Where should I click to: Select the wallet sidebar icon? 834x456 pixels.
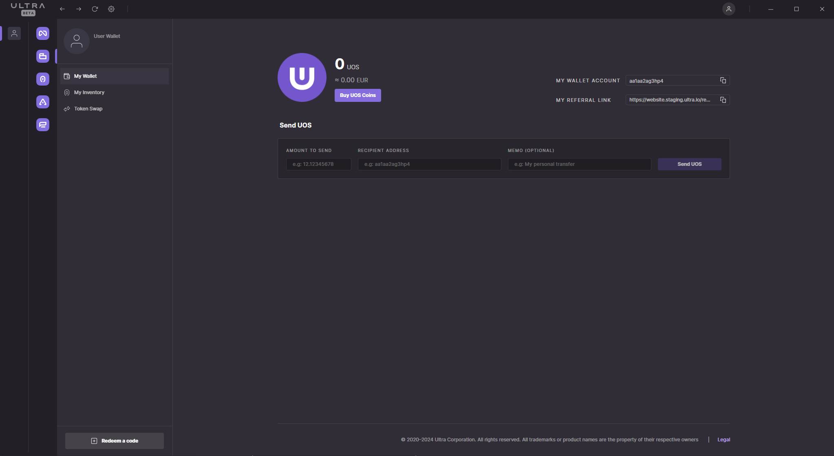[x=43, y=56]
